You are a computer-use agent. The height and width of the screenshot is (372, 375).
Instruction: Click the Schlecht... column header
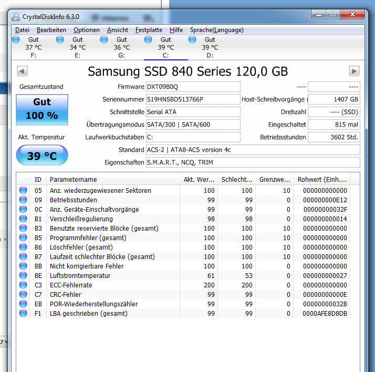click(236, 179)
